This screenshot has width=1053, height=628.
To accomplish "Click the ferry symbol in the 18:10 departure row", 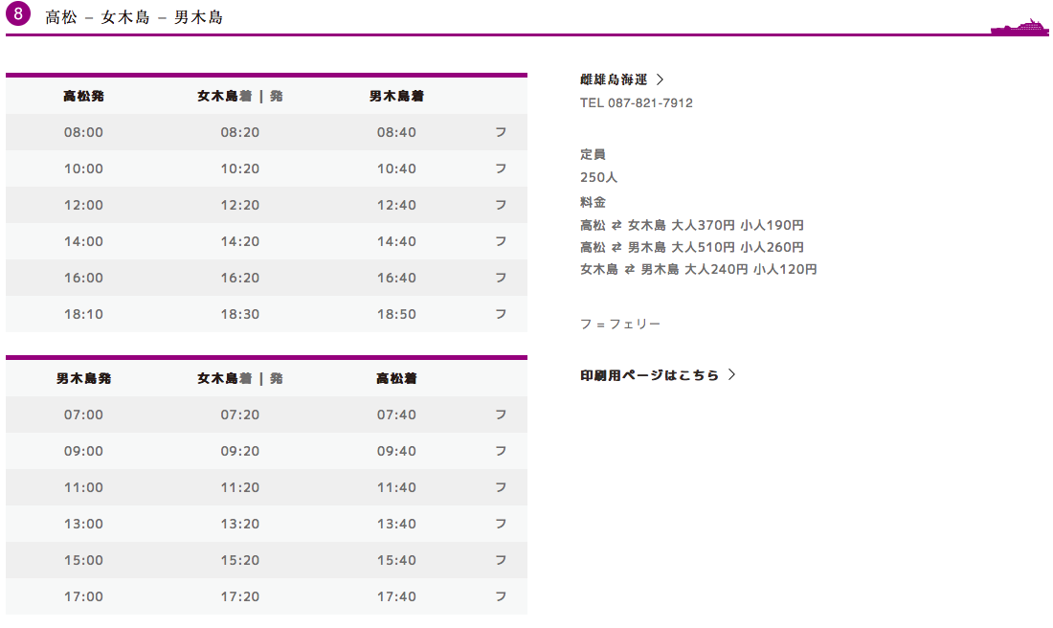I will tap(501, 314).
